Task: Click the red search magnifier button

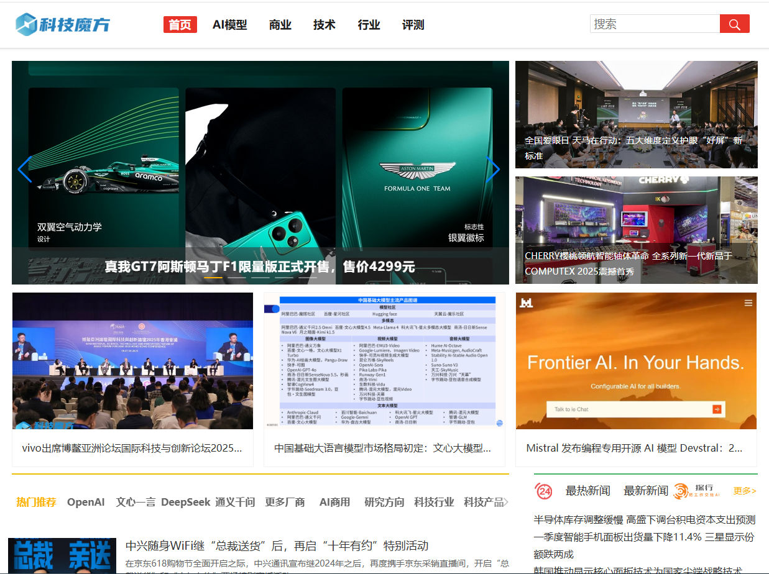Action: pyautogui.click(x=734, y=24)
